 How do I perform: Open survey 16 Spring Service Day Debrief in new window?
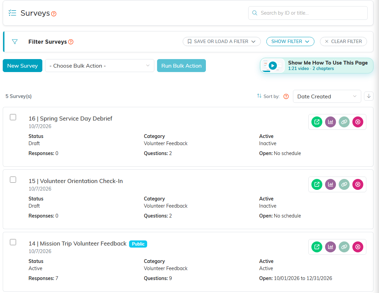(x=317, y=122)
